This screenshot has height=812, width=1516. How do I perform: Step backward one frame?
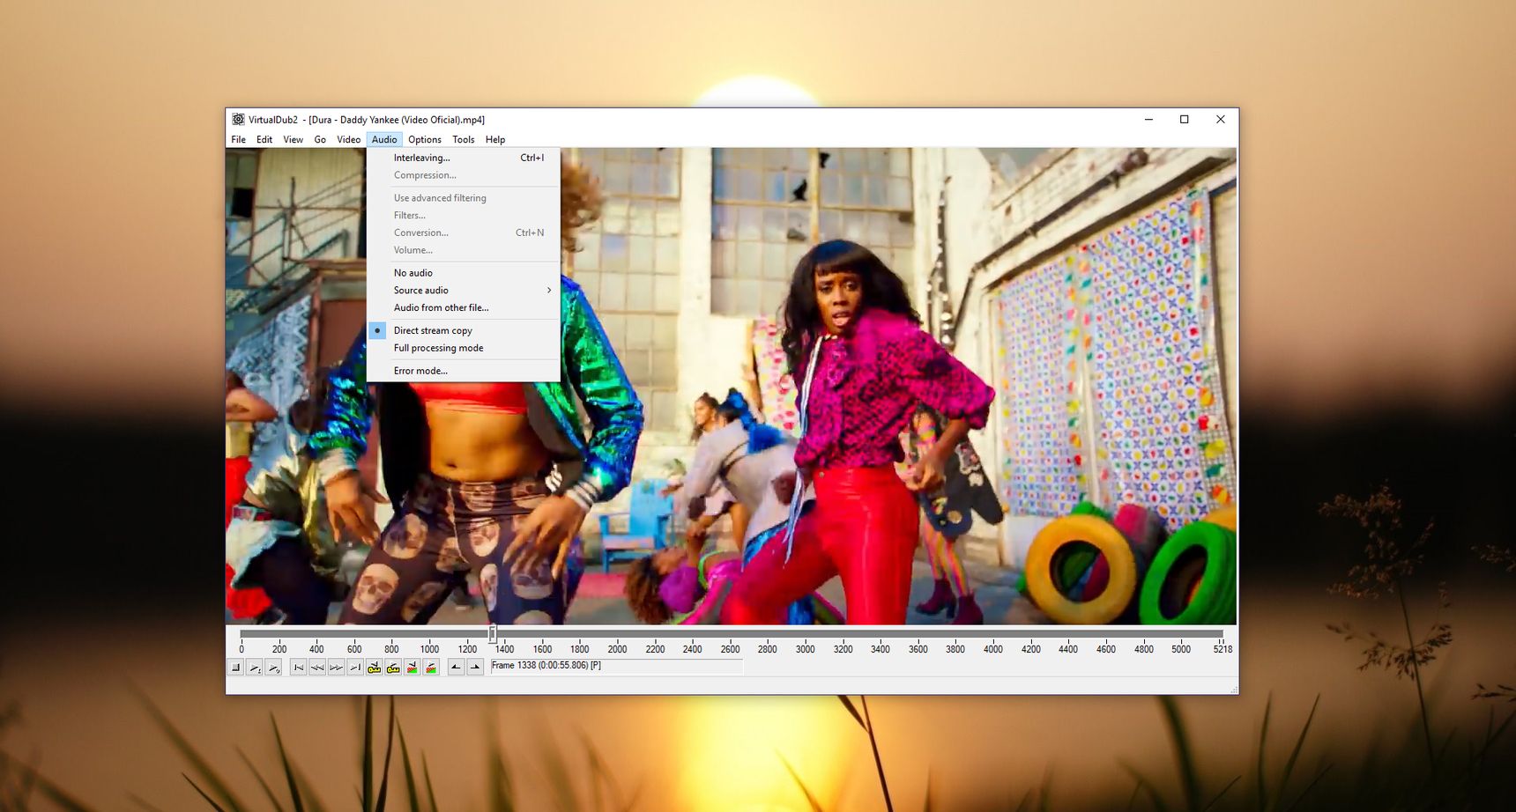(x=317, y=668)
